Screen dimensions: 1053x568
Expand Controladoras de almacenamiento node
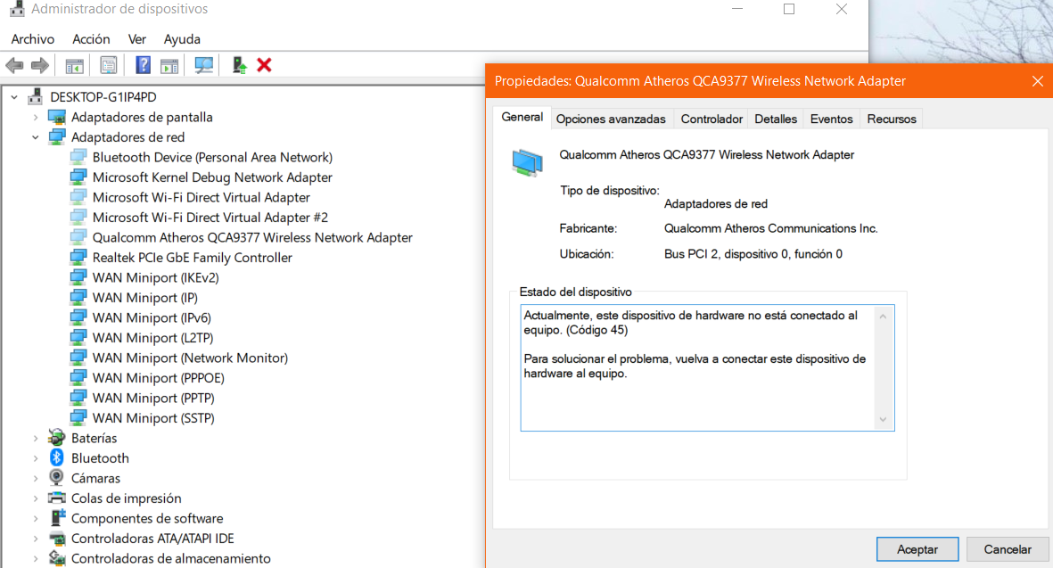point(36,558)
